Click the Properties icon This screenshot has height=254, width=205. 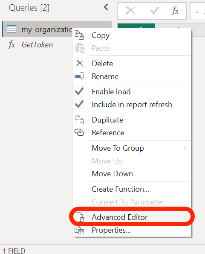click(79, 230)
